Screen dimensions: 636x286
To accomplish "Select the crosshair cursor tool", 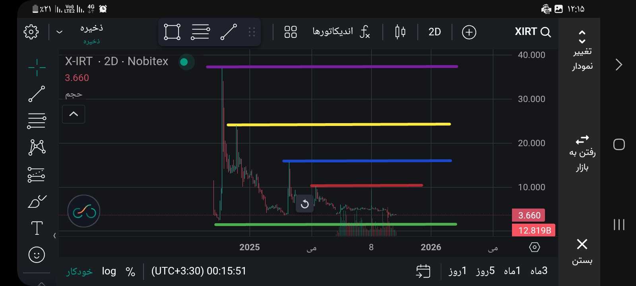I will 37,68.
